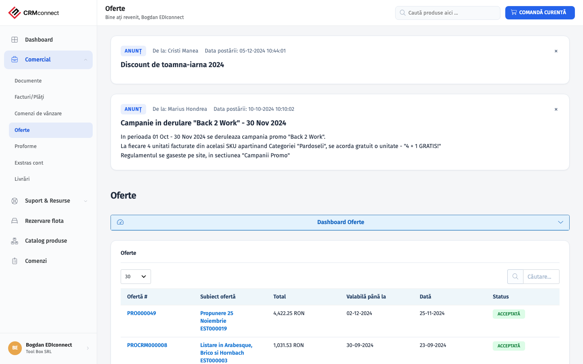Open offer PROCRM000008 link
This screenshot has width=583, height=364.
(x=147, y=345)
